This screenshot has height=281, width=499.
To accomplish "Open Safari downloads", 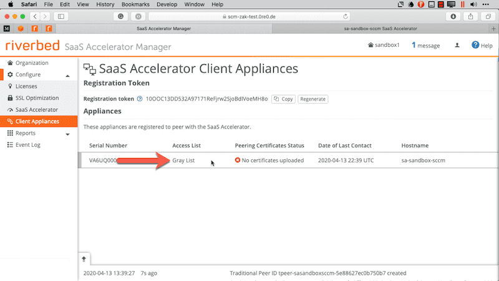I will coord(453,16).
